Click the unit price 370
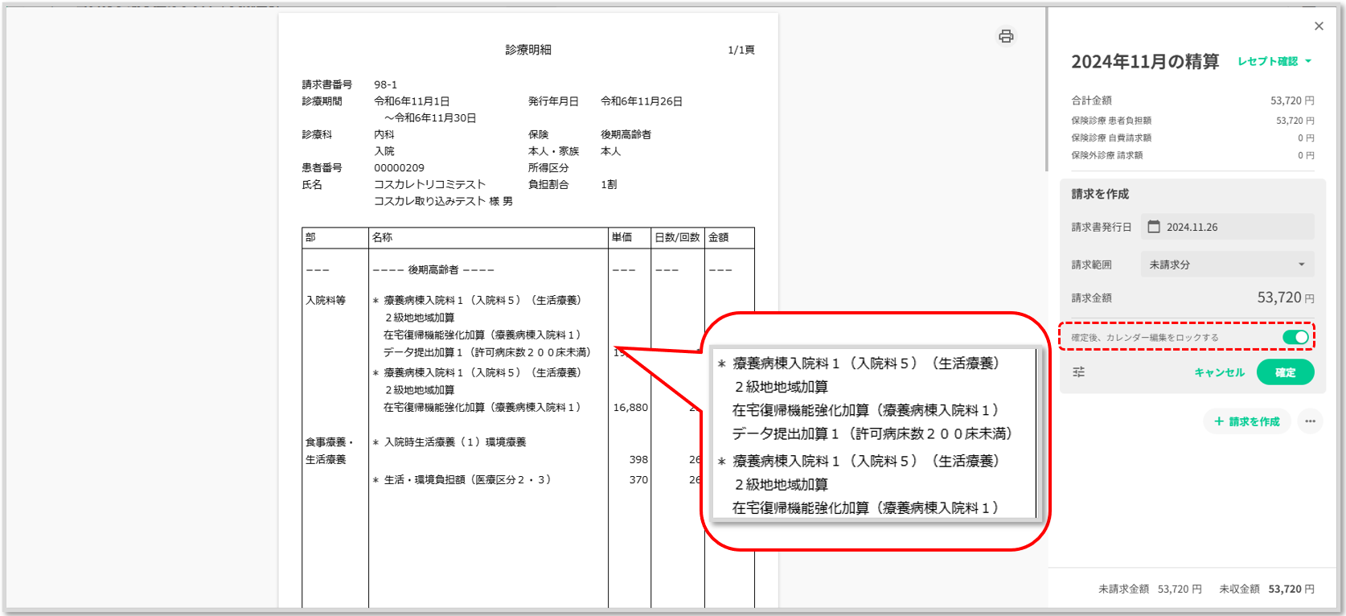1346x616 pixels. pyautogui.click(x=638, y=480)
